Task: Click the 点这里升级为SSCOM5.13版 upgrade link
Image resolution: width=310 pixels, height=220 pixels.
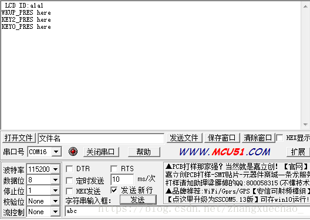Action: [213, 199]
